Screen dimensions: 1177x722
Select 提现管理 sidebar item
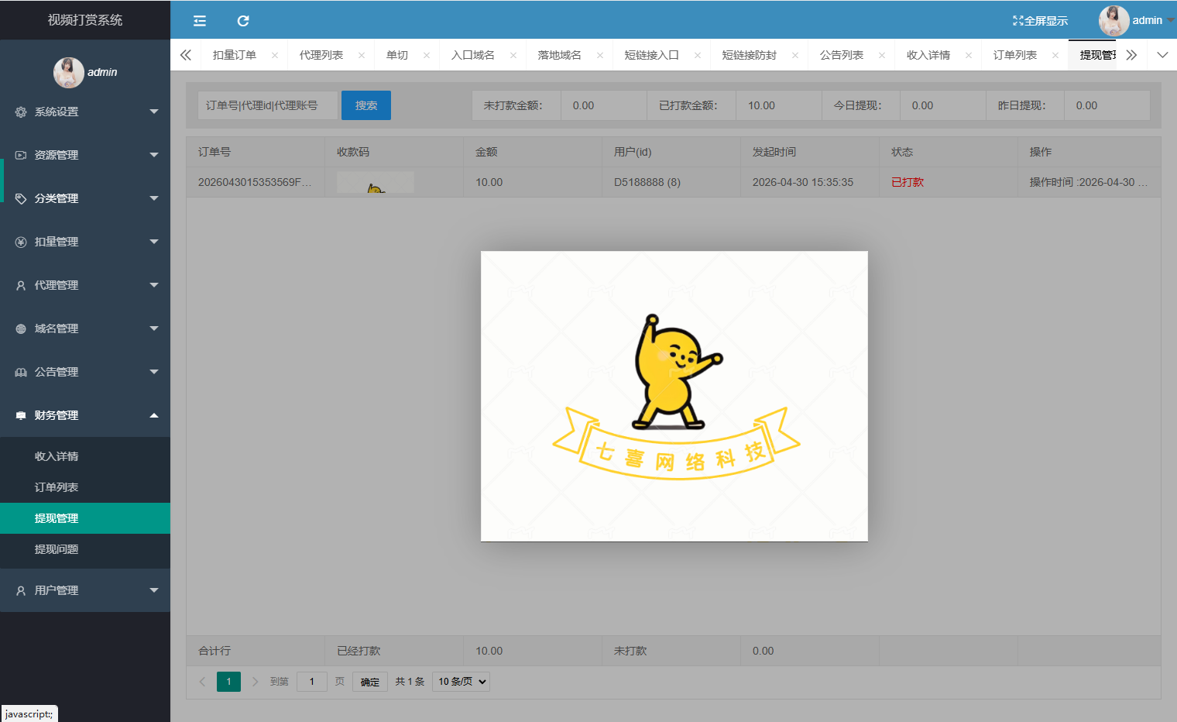[85, 518]
